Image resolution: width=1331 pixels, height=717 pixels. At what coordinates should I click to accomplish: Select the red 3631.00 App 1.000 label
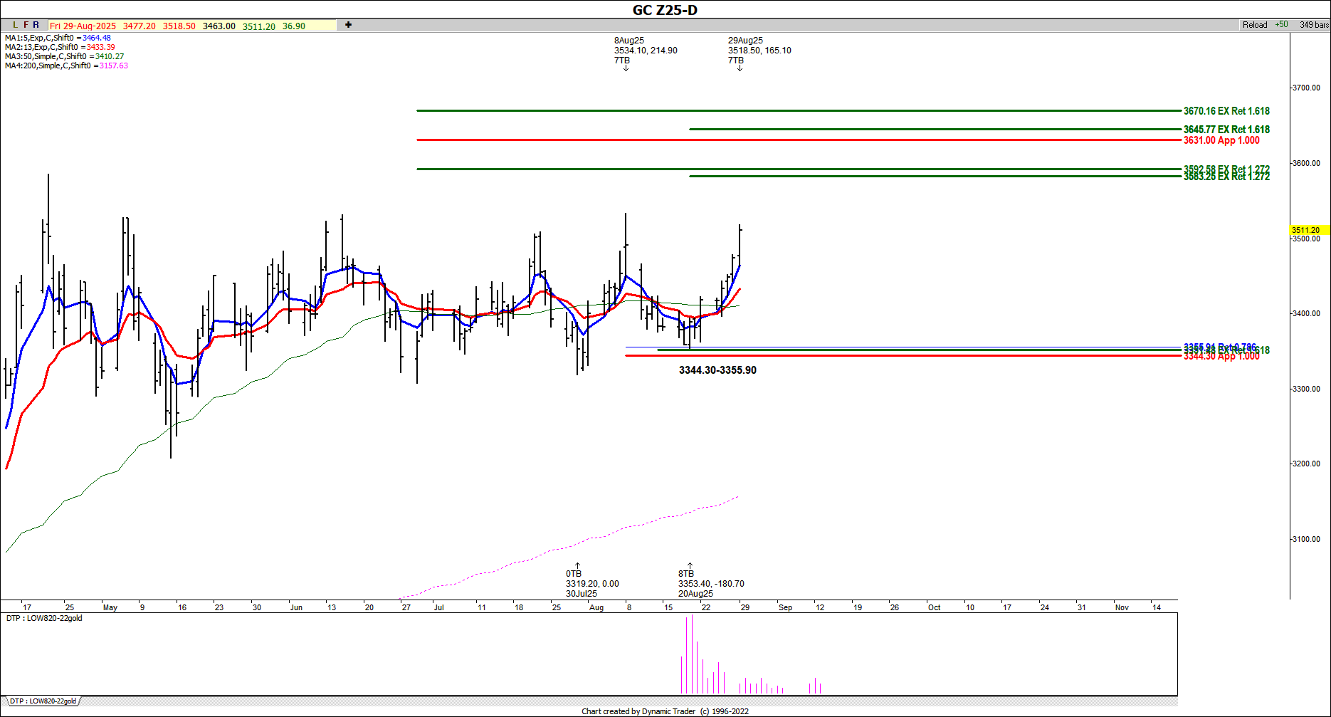(x=1221, y=140)
